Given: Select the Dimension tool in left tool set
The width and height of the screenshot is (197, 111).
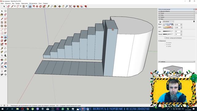Looking at the screenshot, I should pyautogui.click(x=6, y=48).
